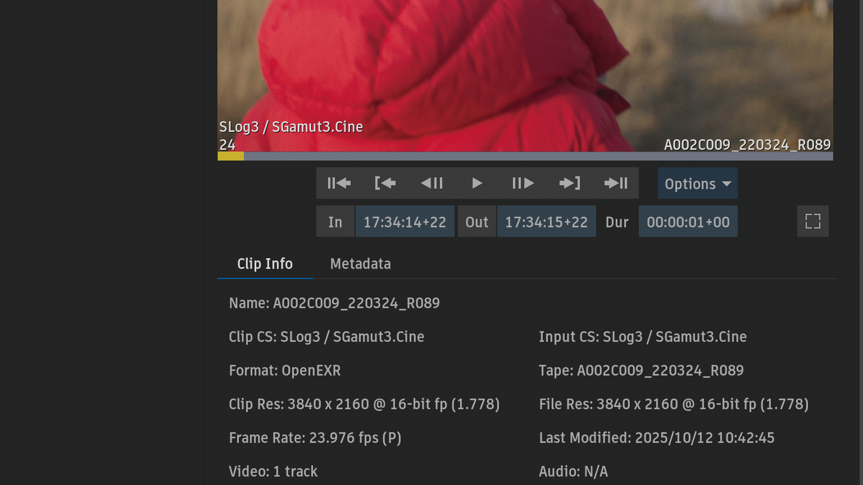Select the Out timecode field 17:34:15+22
The width and height of the screenshot is (863, 485).
(x=546, y=222)
